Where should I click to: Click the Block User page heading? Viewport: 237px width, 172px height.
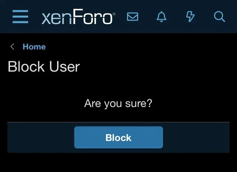pos(44,66)
